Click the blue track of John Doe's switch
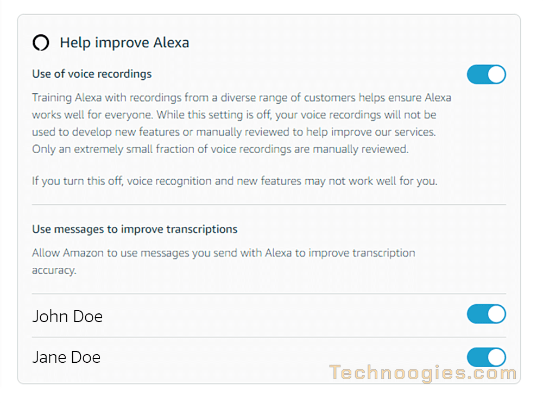This screenshot has width=543, height=403. pos(477,314)
